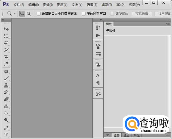The width and height of the screenshot is (172, 139).
Task: Click the 无属性 text
Action: pyautogui.click(x=111, y=31)
